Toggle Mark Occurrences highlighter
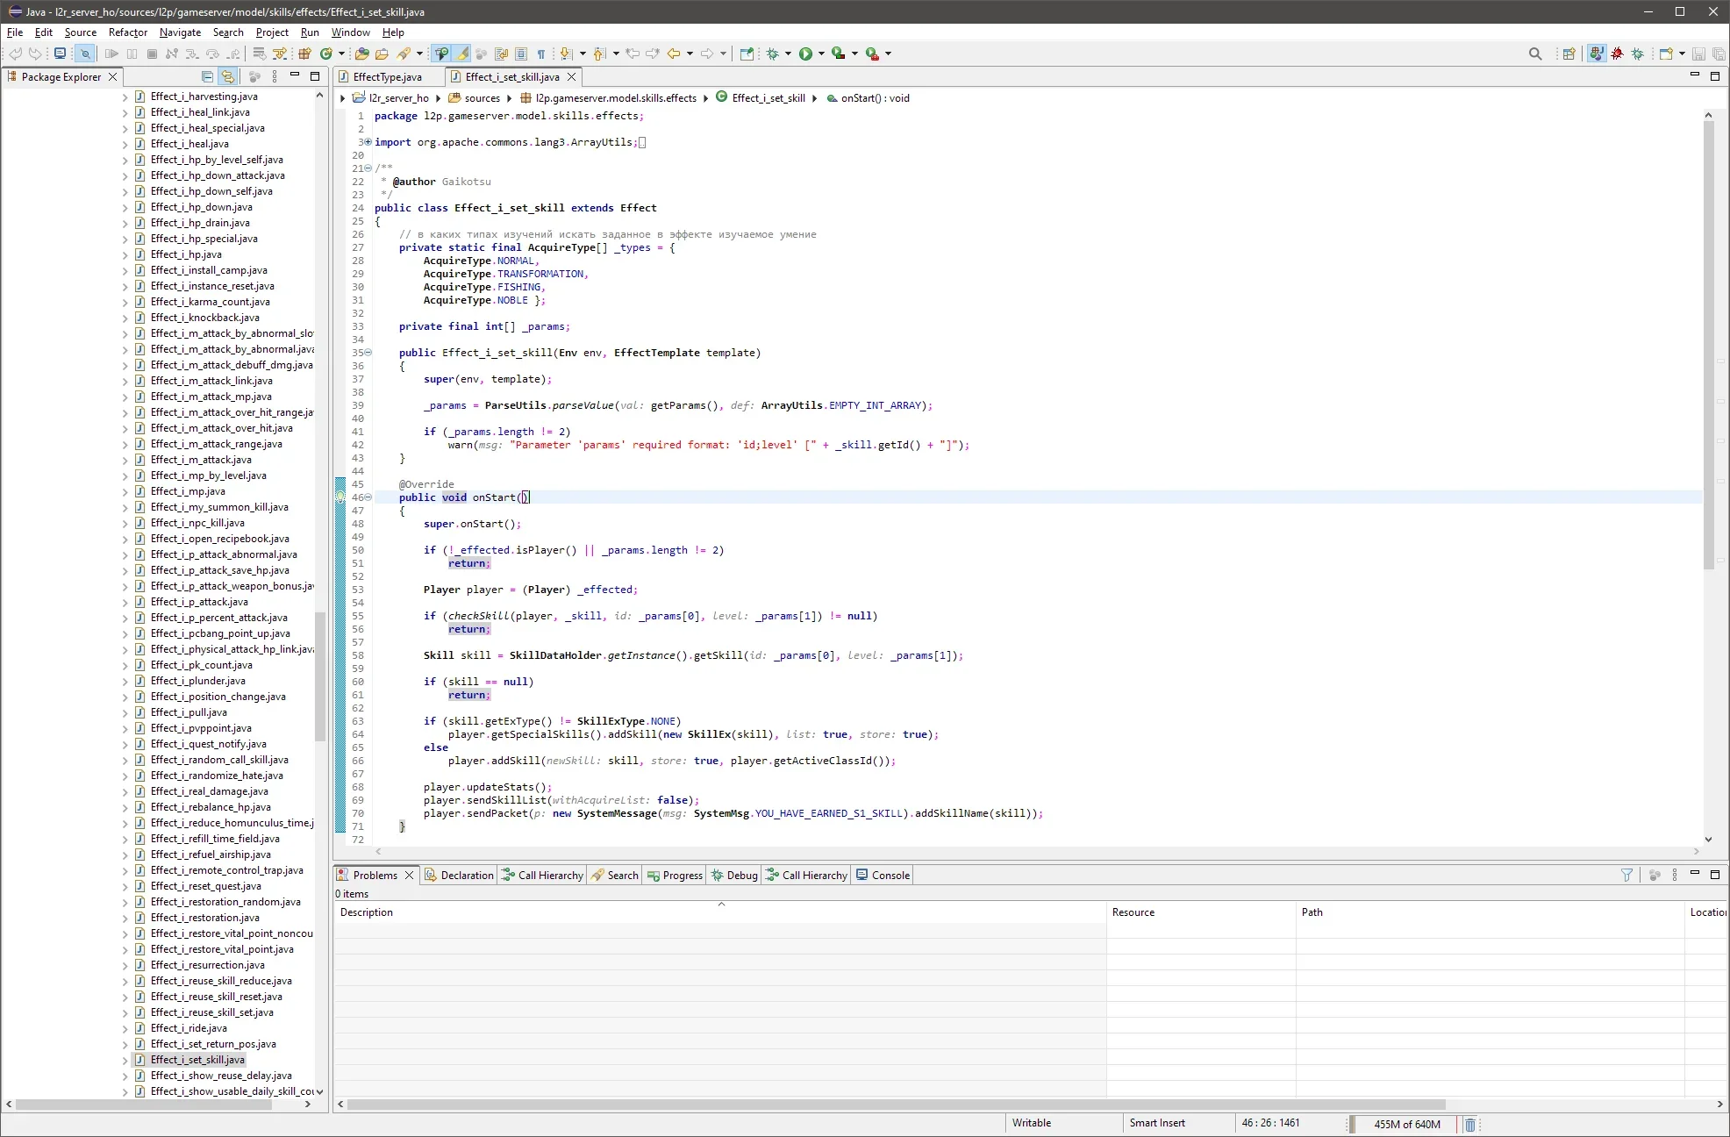The height and width of the screenshot is (1137, 1730). 462,54
